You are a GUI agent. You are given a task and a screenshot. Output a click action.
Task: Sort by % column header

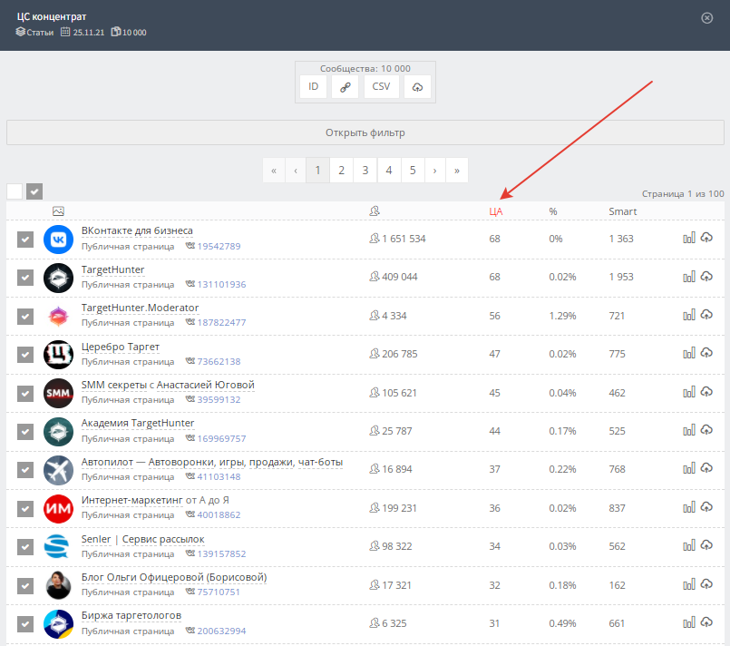pyautogui.click(x=553, y=211)
